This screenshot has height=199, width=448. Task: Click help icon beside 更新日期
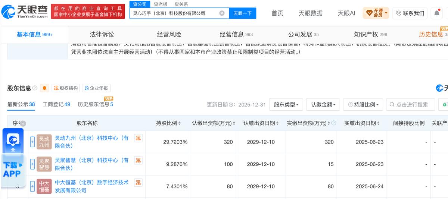click(231, 105)
